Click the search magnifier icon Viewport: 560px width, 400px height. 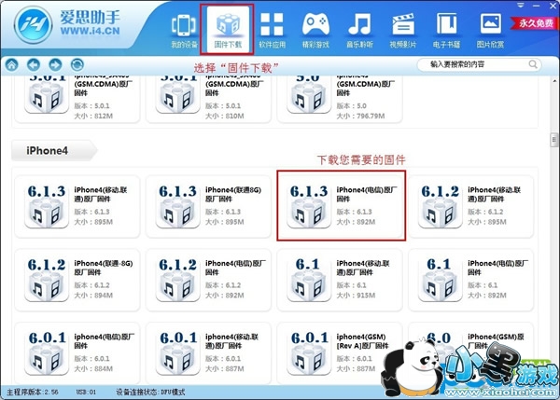(533, 64)
